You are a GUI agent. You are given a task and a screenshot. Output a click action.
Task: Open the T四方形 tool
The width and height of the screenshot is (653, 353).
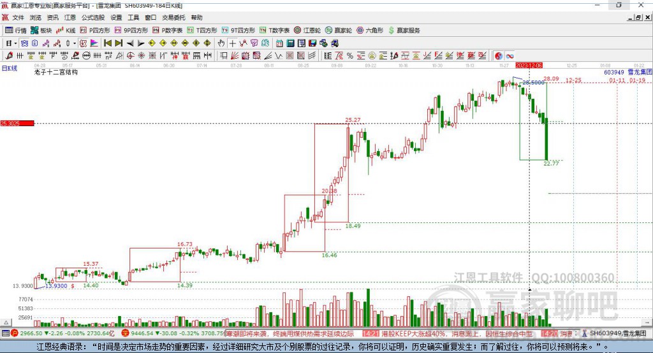pos(202,31)
